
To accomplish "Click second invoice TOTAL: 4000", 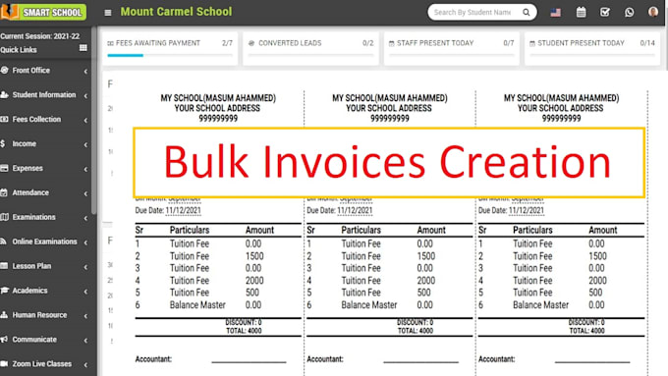I will coord(415,331).
